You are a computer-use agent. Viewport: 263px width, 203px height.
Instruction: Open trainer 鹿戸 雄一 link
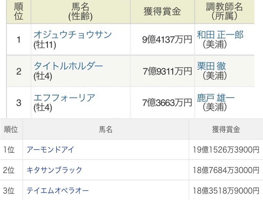216,98
